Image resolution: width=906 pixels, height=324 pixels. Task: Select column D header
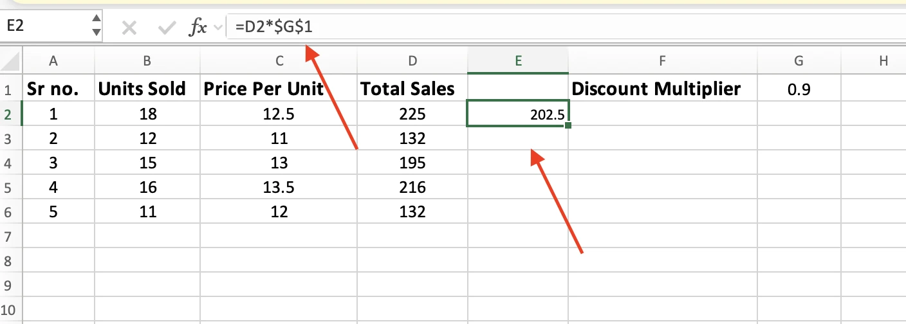click(412, 61)
